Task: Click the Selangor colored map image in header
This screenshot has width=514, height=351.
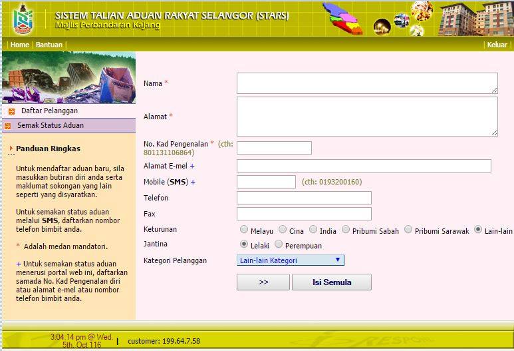Action: pos(343,19)
